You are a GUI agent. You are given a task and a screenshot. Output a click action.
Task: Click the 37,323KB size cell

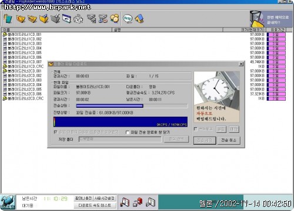(258, 94)
